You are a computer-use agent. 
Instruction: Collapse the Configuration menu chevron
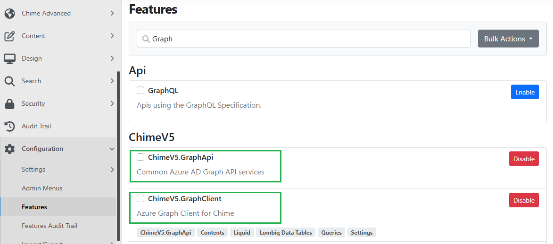[112, 149]
